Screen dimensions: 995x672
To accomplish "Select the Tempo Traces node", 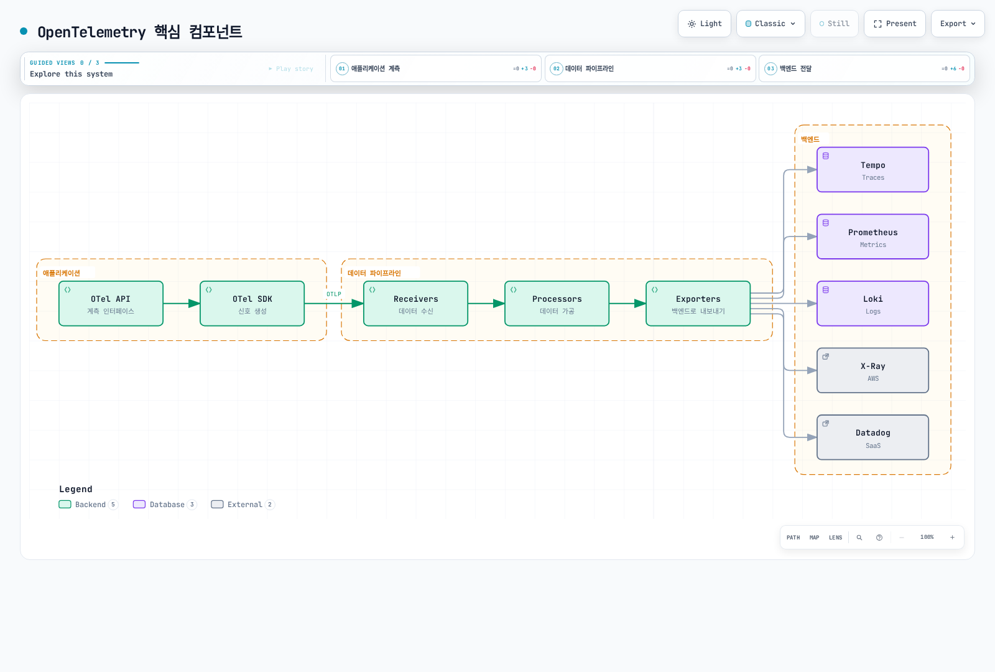I will point(872,170).
